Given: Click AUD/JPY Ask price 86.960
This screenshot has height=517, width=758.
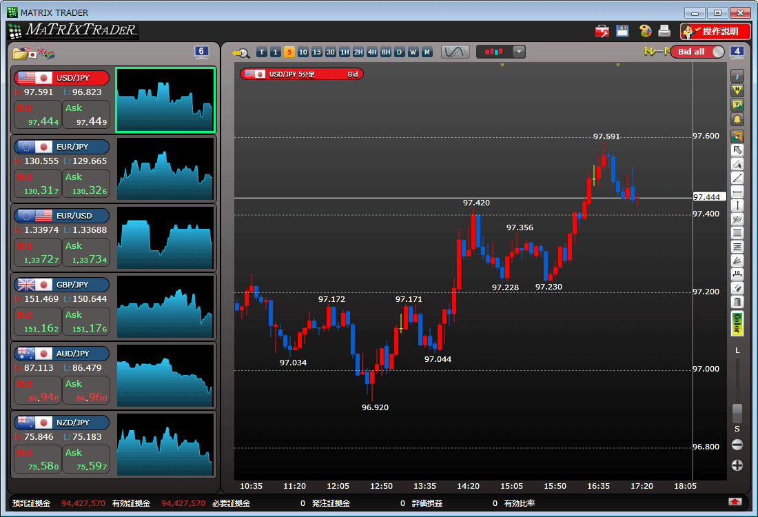Looking at the screenshot, I should (86, 390).
